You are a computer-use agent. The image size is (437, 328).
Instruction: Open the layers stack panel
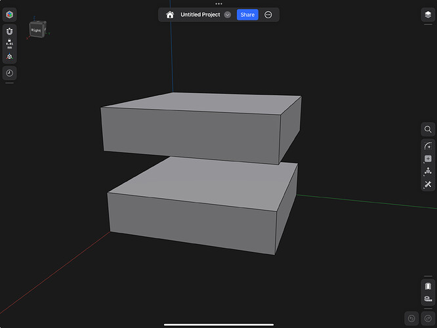[x=428, y=14]
